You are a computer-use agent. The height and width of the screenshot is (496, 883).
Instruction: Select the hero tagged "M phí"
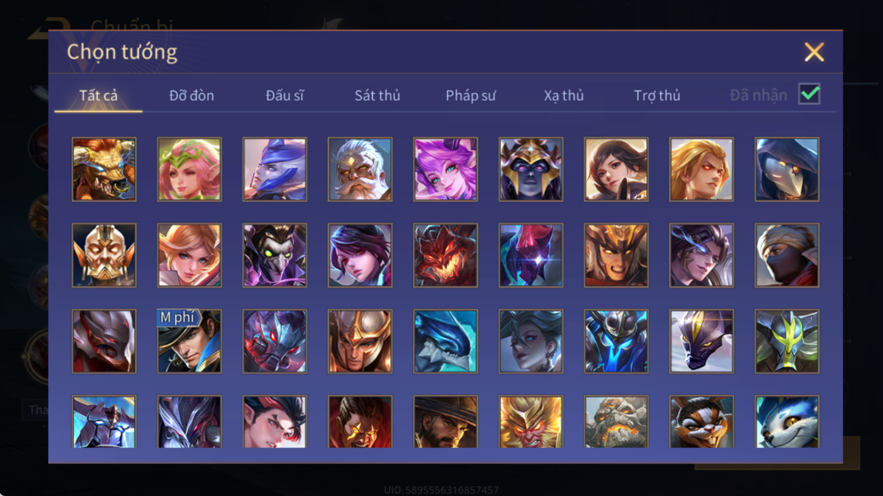click(x=189, y=341)
